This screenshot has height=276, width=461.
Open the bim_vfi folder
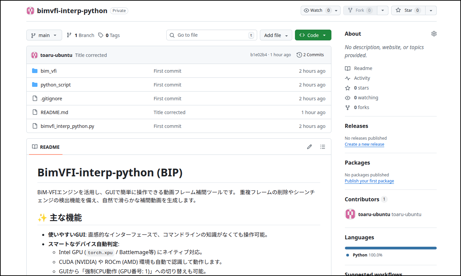click(x=49, y=71)
